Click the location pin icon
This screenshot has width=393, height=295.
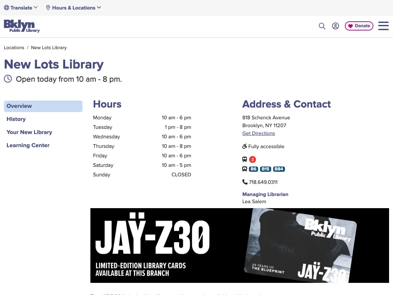pyautogui.click(x=48, y=8)
